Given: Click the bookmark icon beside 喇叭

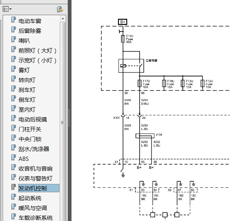Looking at the screenshot, I should (x=14, y=39).
